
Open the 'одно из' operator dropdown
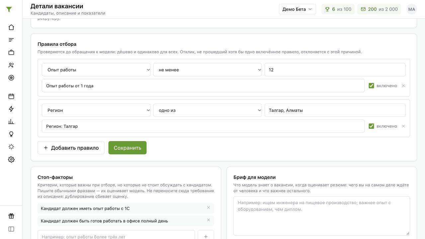(208, 110)
